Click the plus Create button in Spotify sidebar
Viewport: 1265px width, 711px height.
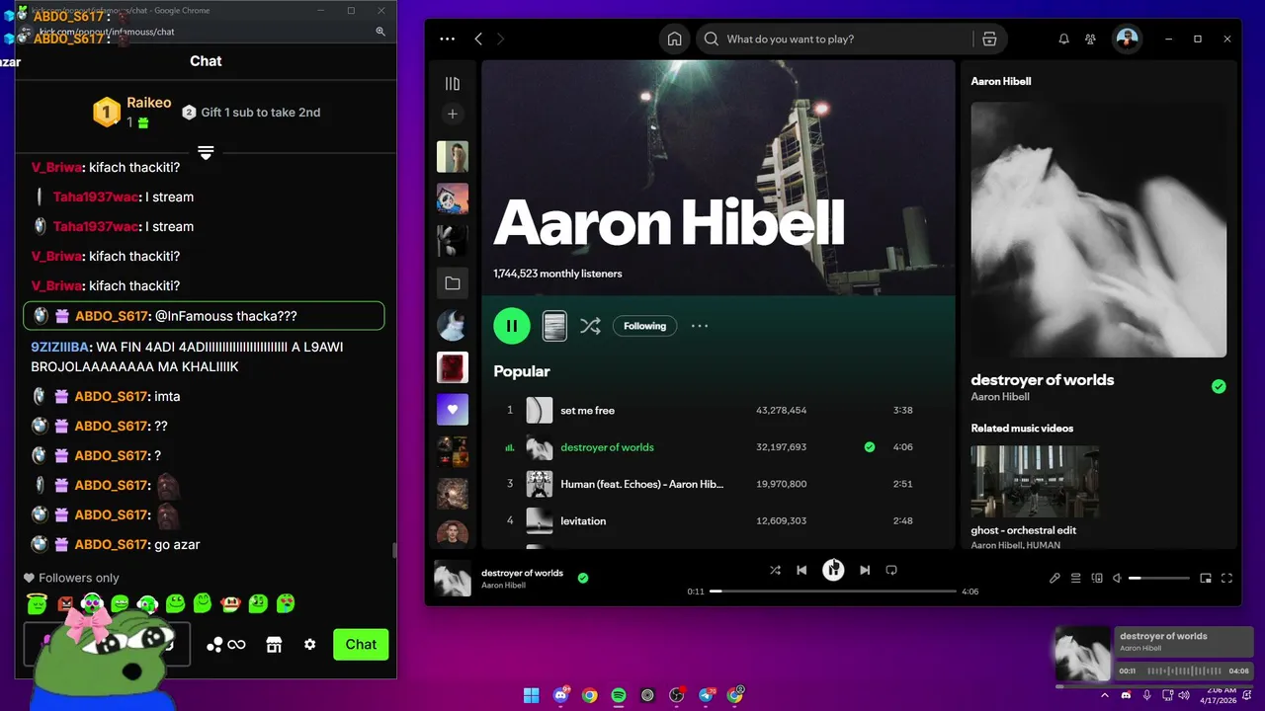[453, 114]
